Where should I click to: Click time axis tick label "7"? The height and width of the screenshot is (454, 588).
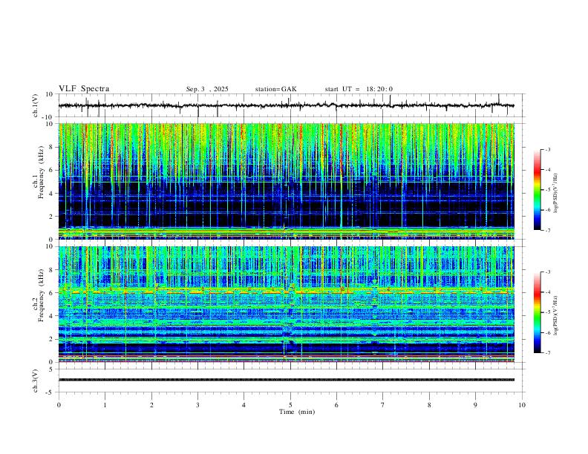[x=383, y=405]
